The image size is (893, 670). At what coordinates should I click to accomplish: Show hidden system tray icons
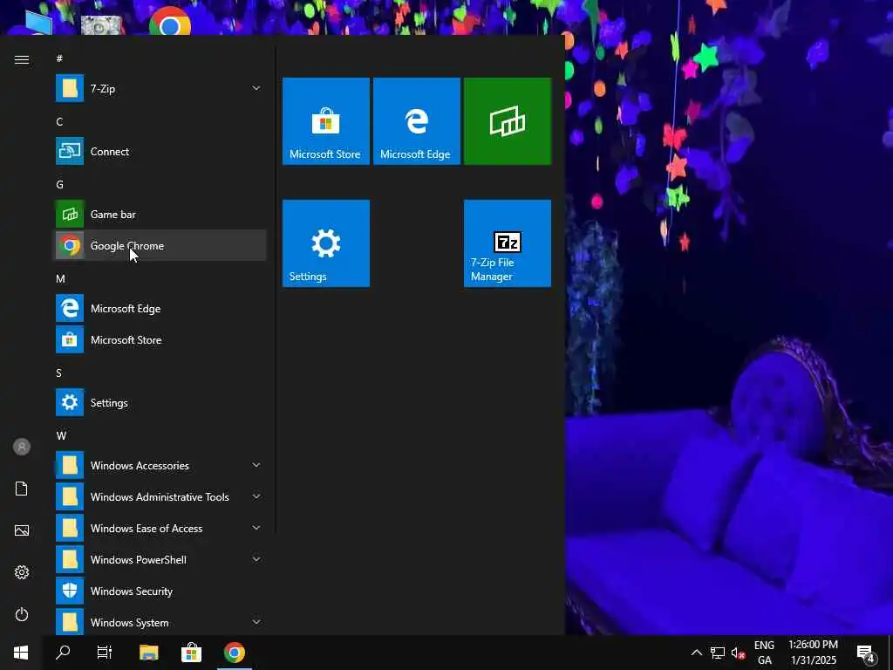point(697,653)
